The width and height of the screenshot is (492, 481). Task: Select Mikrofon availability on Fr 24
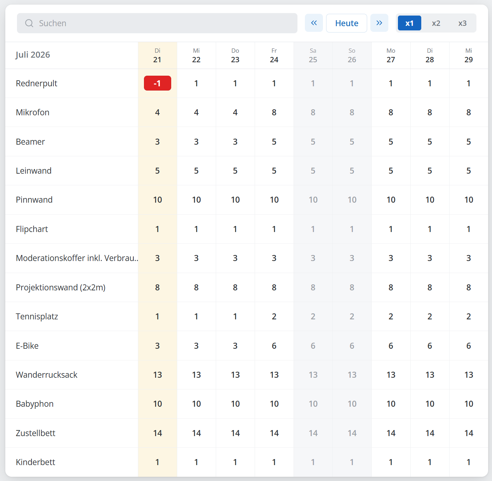274,112
